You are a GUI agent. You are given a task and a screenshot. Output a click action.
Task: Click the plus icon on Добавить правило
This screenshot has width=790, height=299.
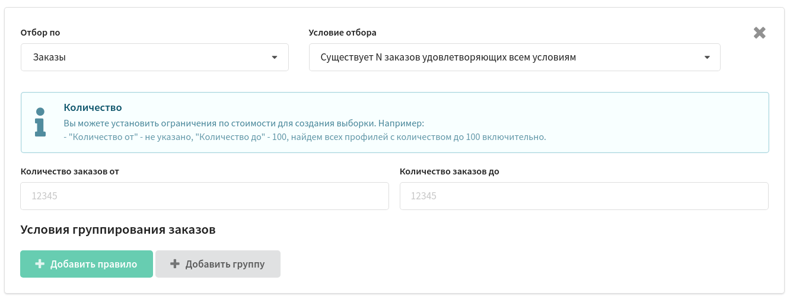coord(40,264)
